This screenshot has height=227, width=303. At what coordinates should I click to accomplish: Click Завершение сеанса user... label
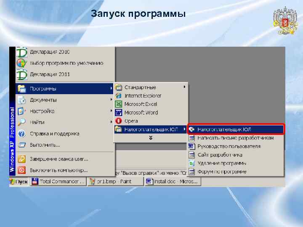click(59, 159)
